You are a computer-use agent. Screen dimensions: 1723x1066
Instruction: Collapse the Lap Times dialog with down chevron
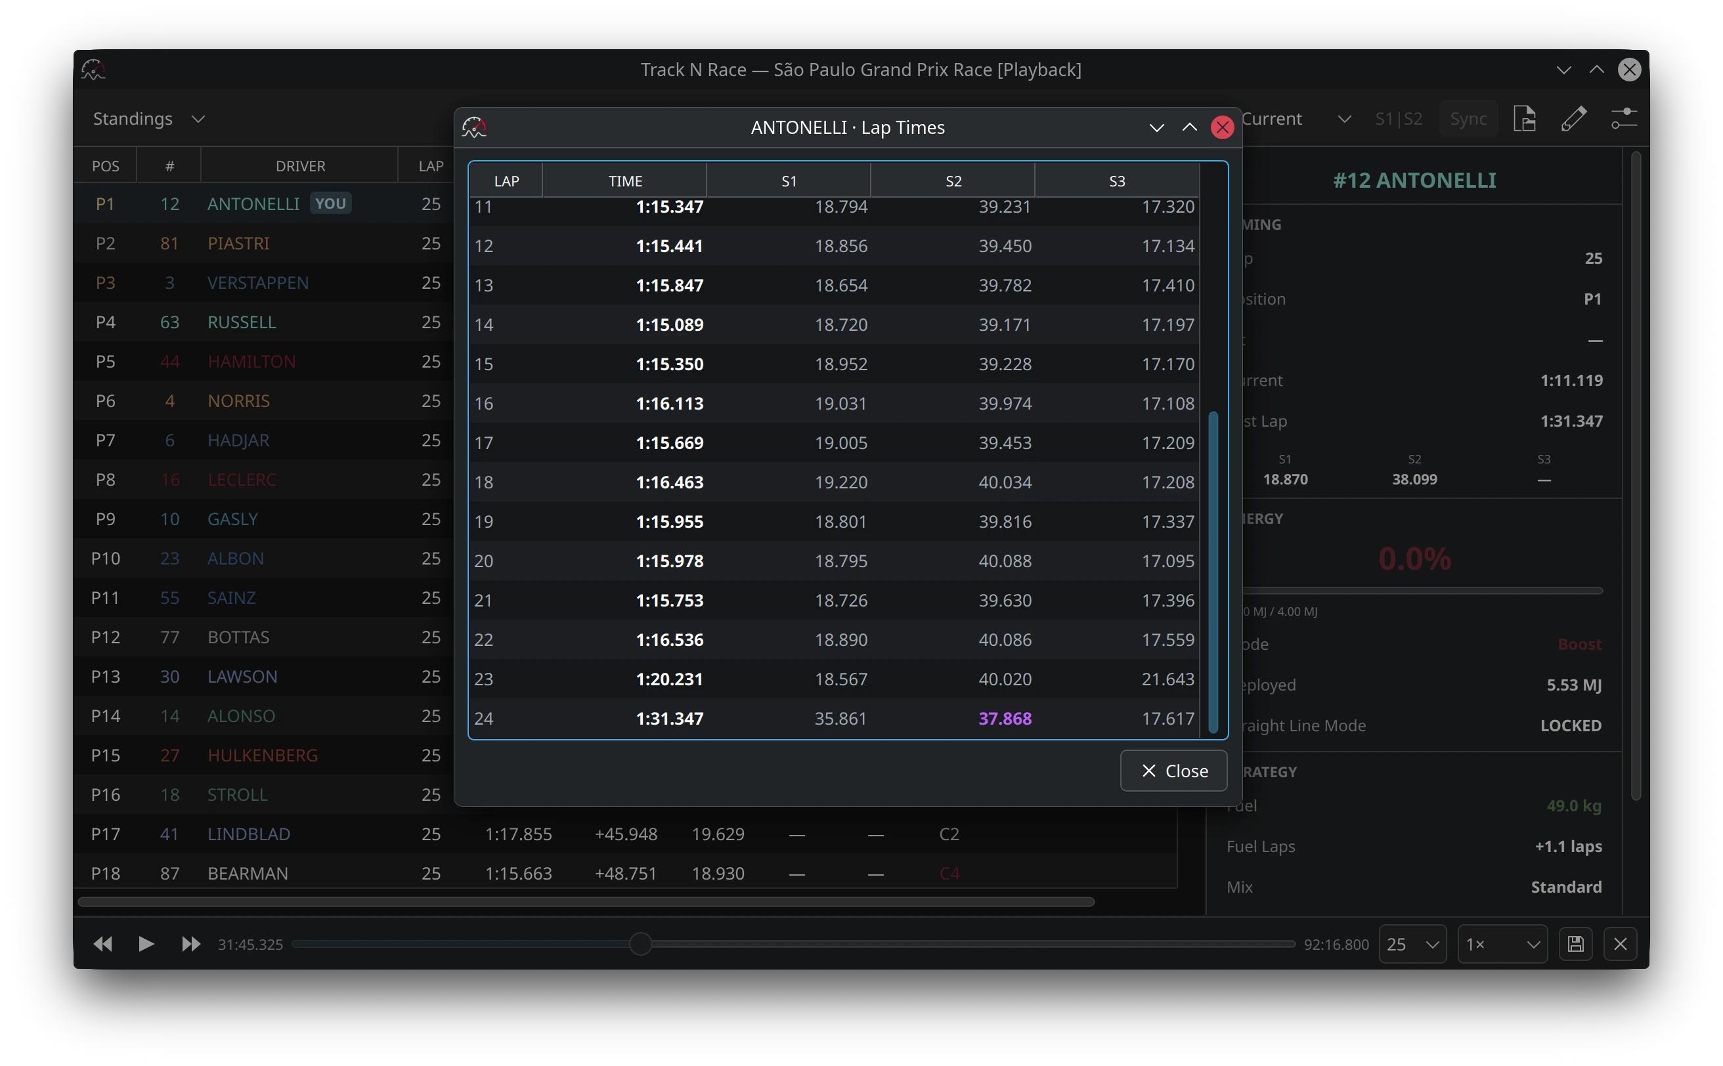[1156, 127]
